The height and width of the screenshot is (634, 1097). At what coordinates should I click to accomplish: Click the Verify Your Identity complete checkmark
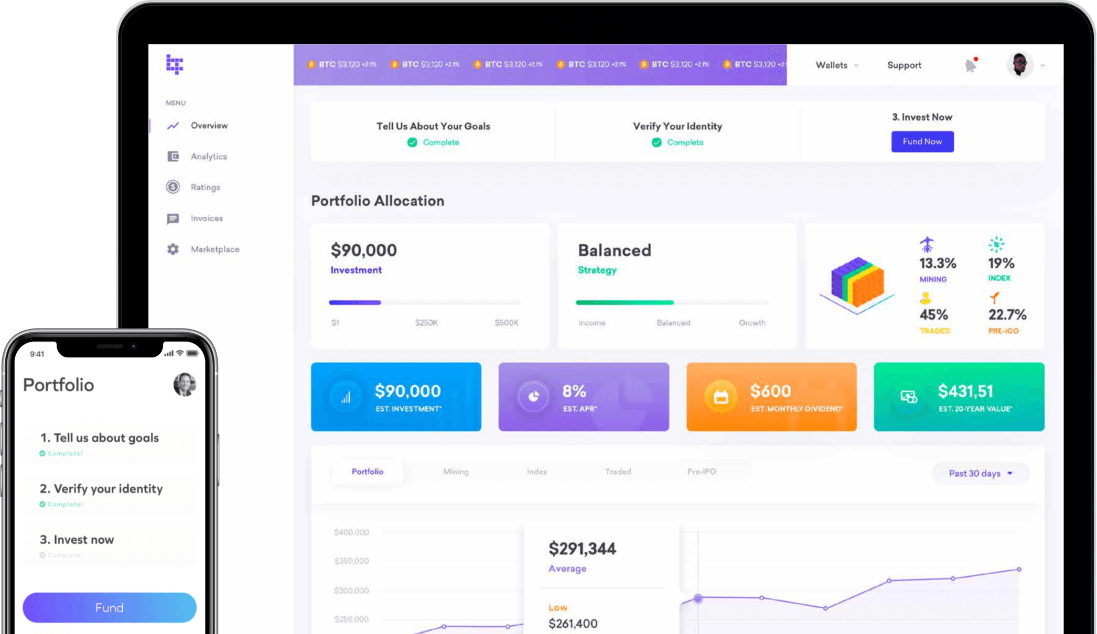[x=657, y=143]
